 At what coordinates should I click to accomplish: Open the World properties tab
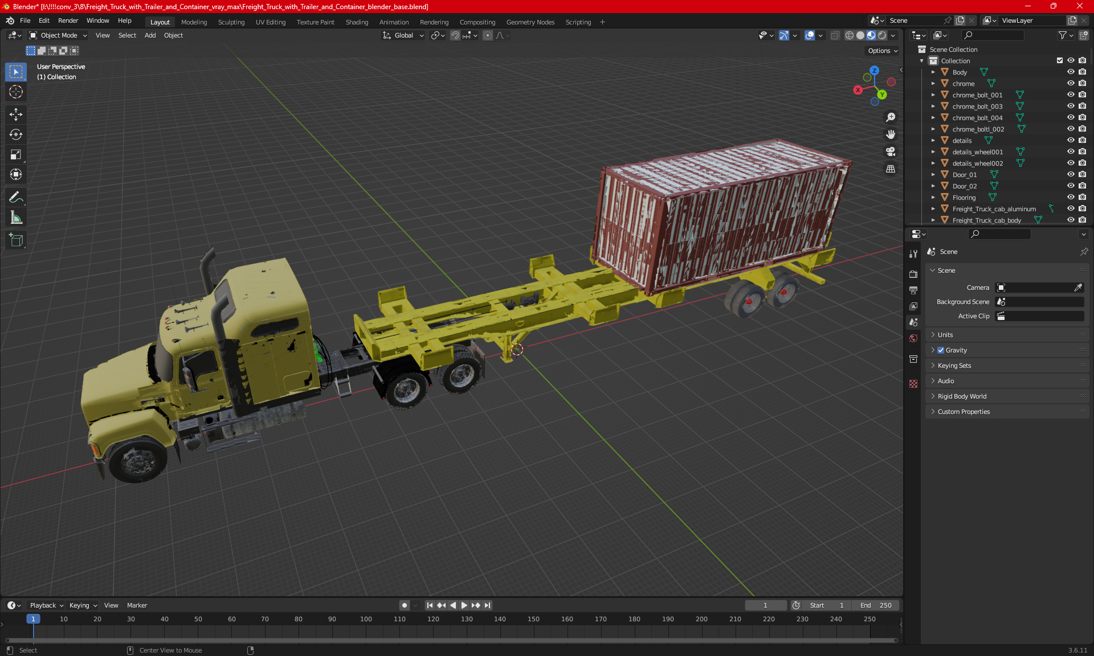(913, 338)
